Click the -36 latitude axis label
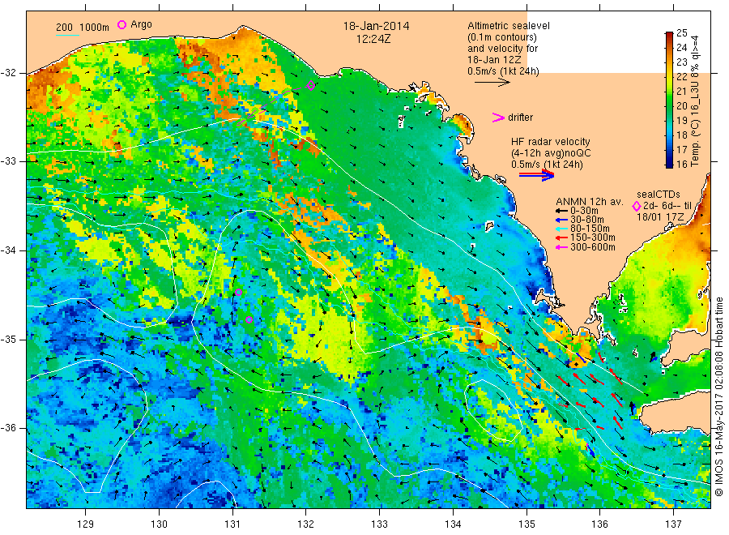This screenshot has width=729, height=535. pyautogui.click(x=8, y=428)
